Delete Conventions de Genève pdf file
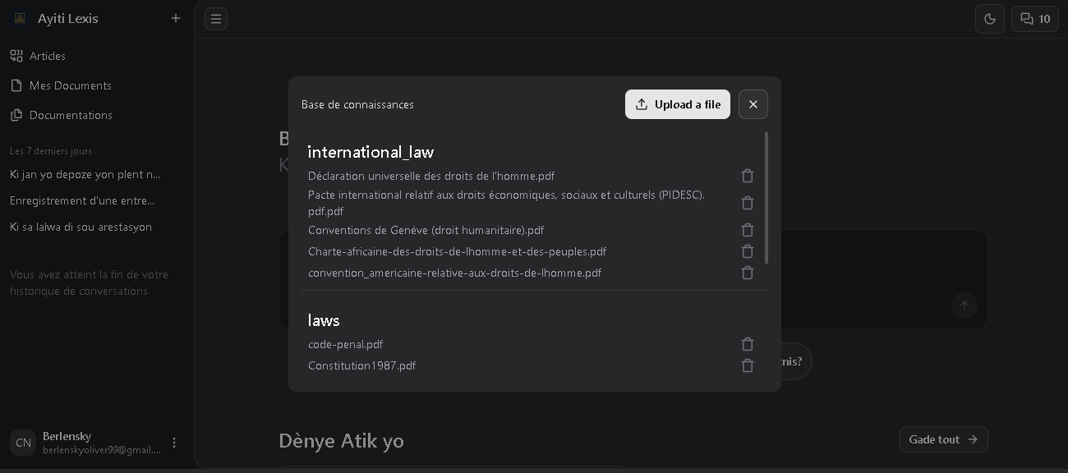This screenshot has width=1068, height=473. click(x=747, y=230)
